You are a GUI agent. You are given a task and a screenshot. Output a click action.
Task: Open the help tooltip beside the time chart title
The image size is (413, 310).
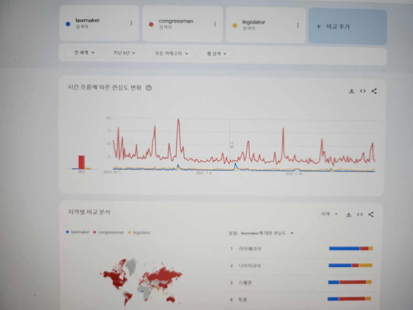tap(149, 88)
